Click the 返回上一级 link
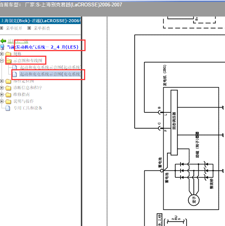 pyautogui.click(x=18, y=41)
